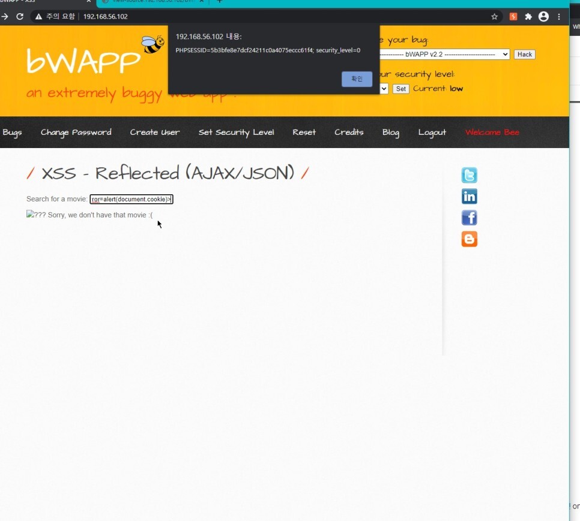Click the Search for a movie input field
Screen dimensions: 580x521
(131, 200)
